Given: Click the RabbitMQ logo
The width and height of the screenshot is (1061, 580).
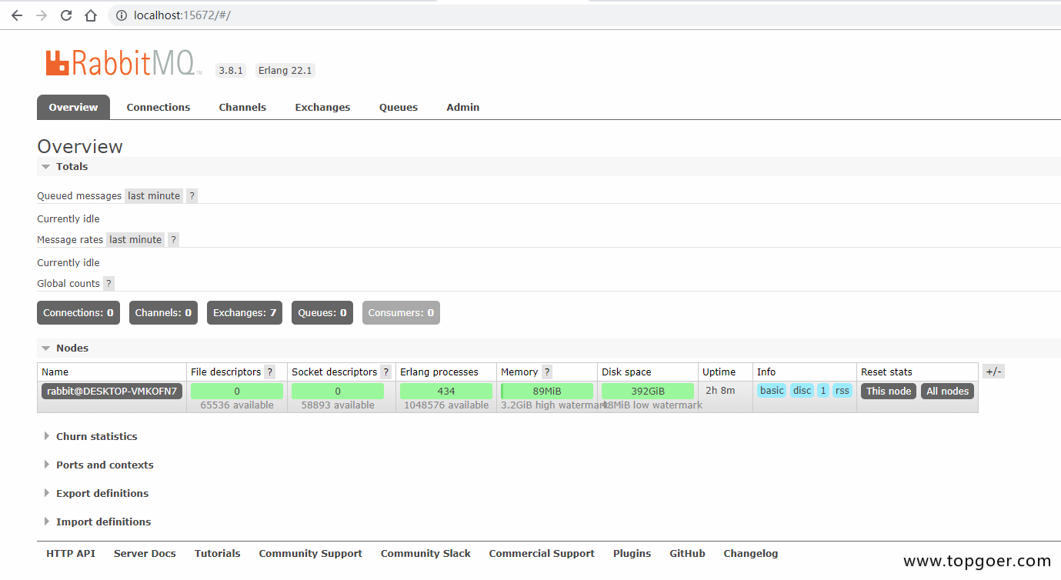Looking at the screenshot, I should click(123, 63).
